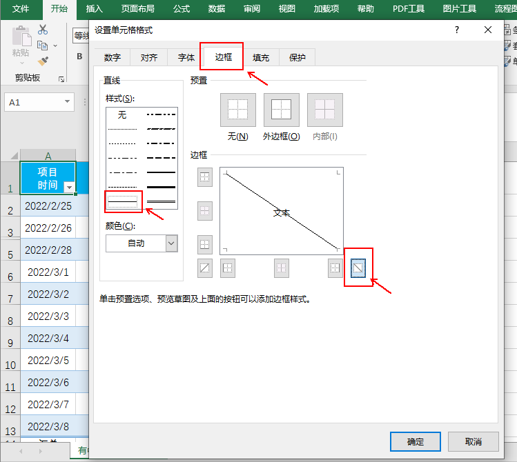Click the inner vertical border button
This screenshot has width=517, height=462.
(x=281, y=268)
